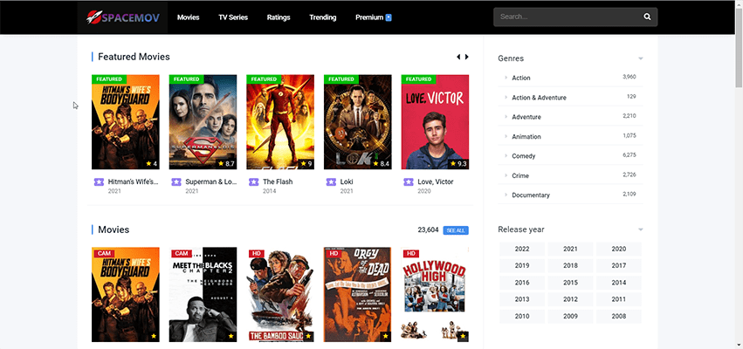Select release year 2020
The width and height of the screenshot is (743, 349).
point(618,249)
